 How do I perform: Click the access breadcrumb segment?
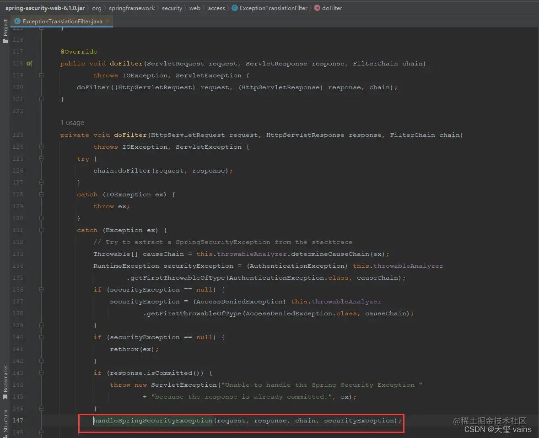coord(216,8)
